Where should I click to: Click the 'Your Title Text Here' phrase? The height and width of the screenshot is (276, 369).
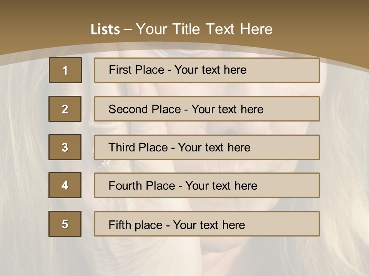coord(204,29)
